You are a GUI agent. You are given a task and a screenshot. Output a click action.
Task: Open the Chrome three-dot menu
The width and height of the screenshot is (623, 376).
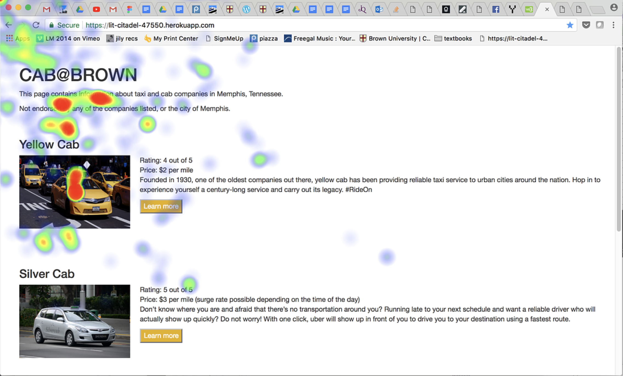[x=613, y=25]
